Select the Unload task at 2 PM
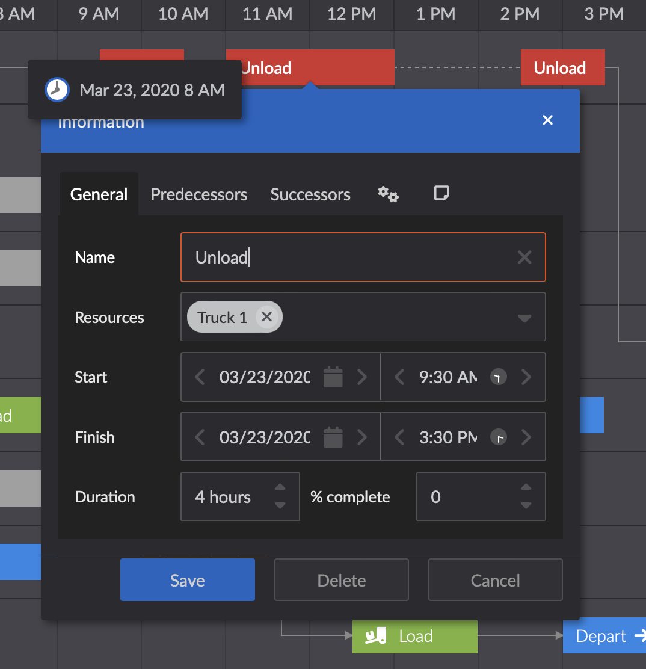The height and width of the screenshot is (669, 646). 562,67
